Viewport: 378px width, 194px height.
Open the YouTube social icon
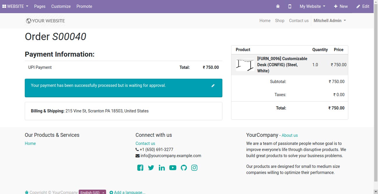coord(173,168)
